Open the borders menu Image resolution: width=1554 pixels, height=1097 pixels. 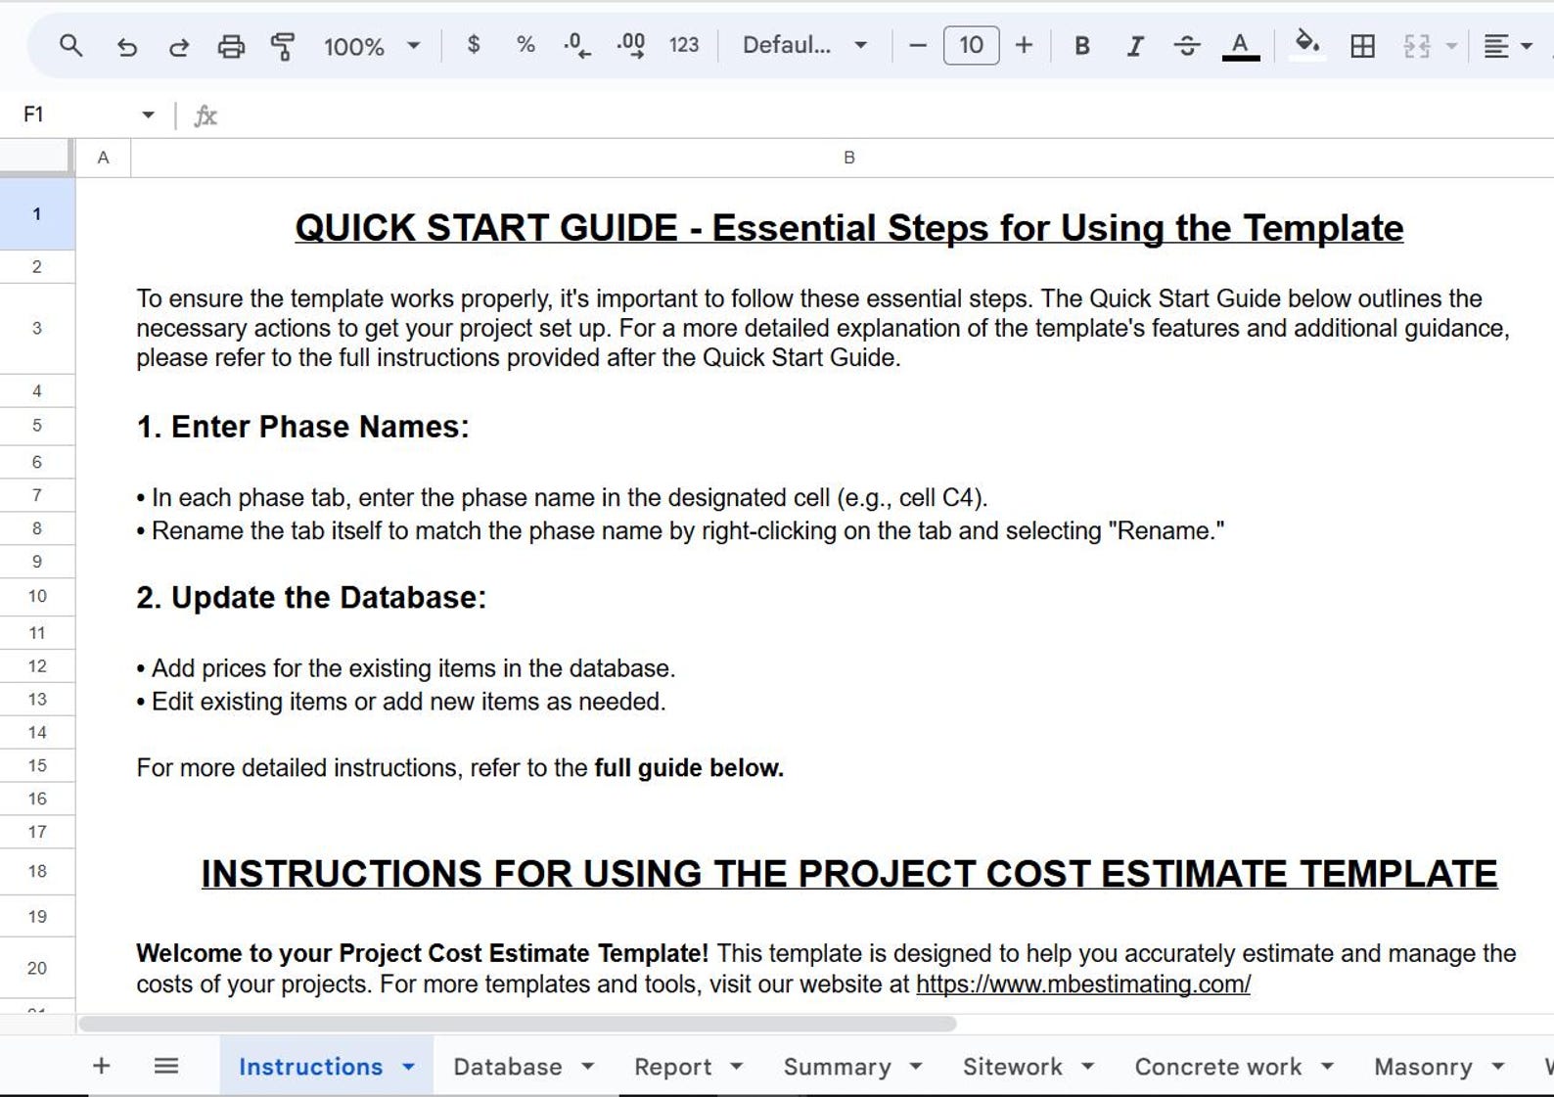tap(1362, 46)
